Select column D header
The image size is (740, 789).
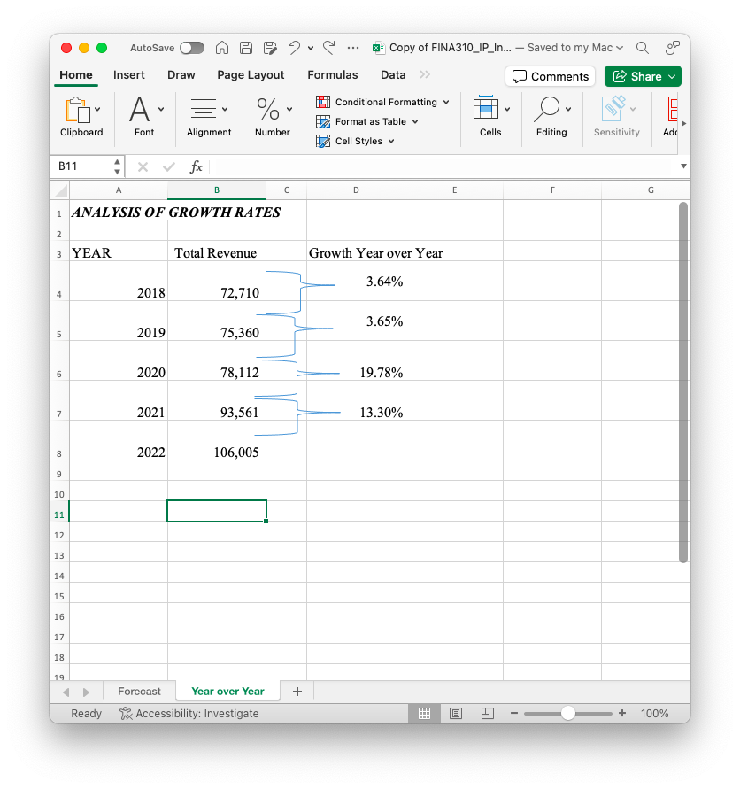[356, 190]
